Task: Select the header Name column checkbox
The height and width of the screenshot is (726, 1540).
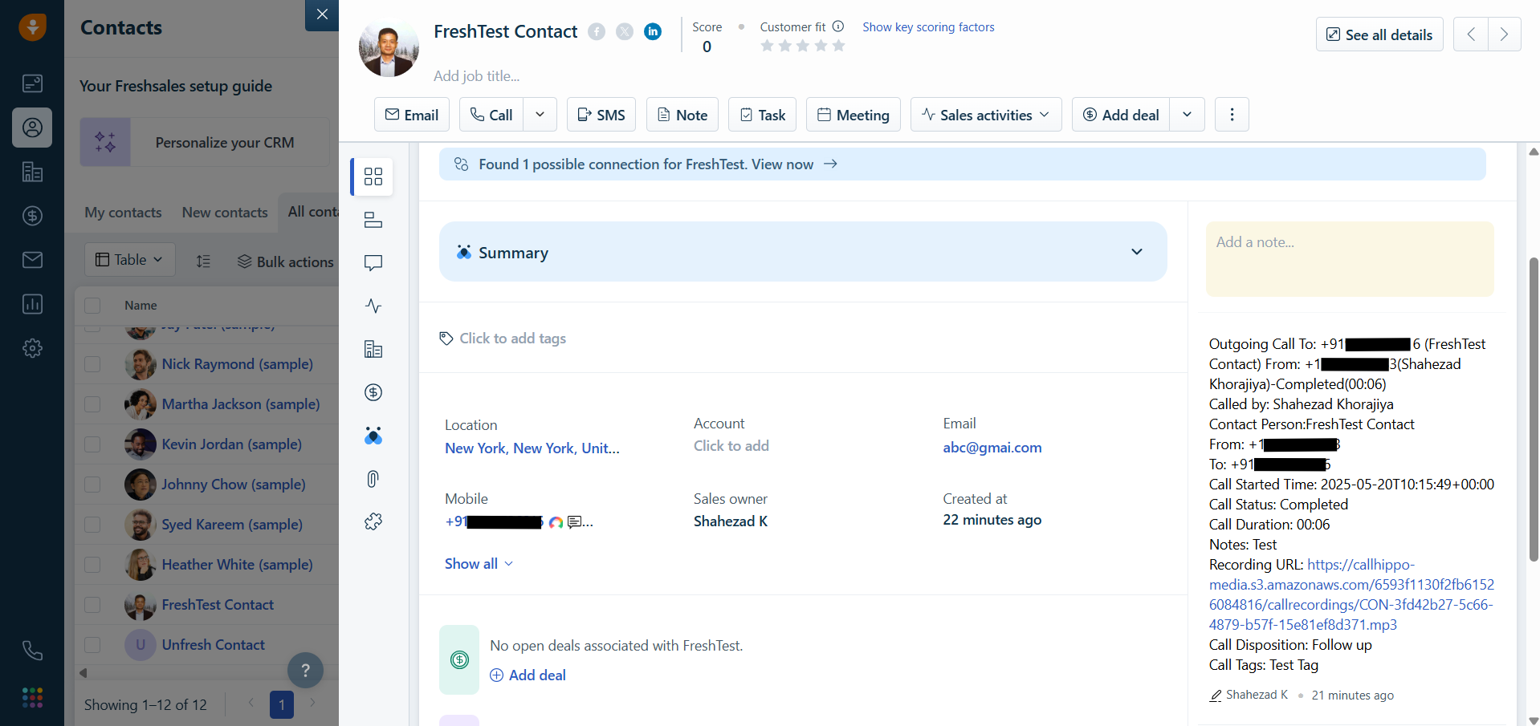Action: 92,306
